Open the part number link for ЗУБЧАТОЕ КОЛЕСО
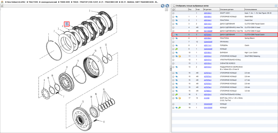 click(x=208, y=63)
